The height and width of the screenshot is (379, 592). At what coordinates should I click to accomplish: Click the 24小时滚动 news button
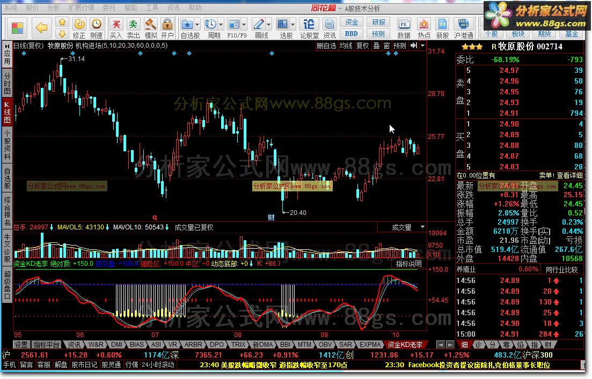pyautogui.click(x=158, y=365)
